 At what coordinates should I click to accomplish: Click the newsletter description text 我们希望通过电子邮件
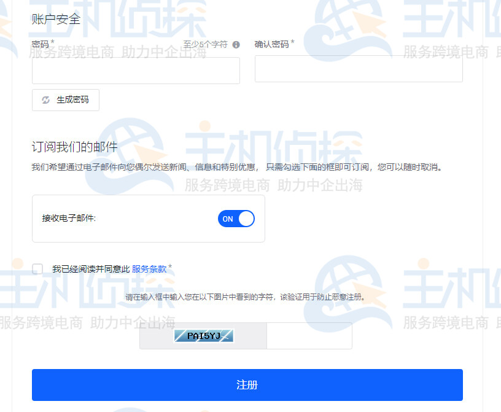237,167
